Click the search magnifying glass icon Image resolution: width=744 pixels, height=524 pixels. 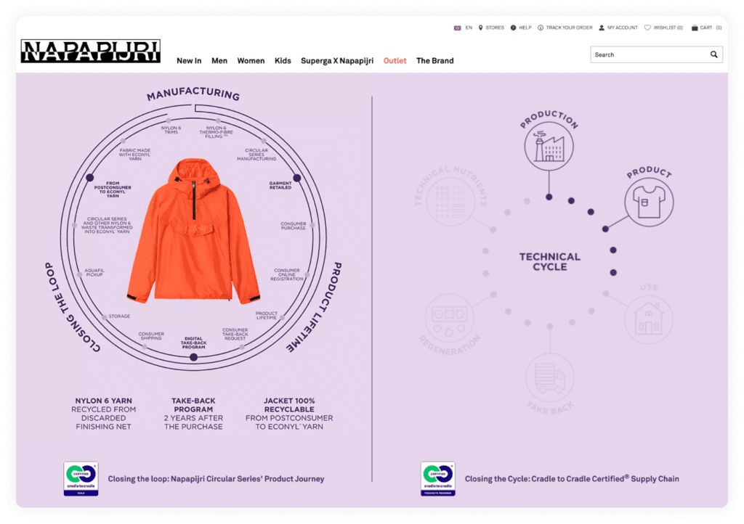(713, 54)
